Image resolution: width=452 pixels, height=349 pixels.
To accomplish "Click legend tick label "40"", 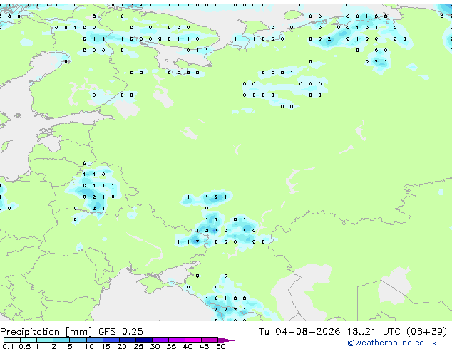I will [188, 346].
